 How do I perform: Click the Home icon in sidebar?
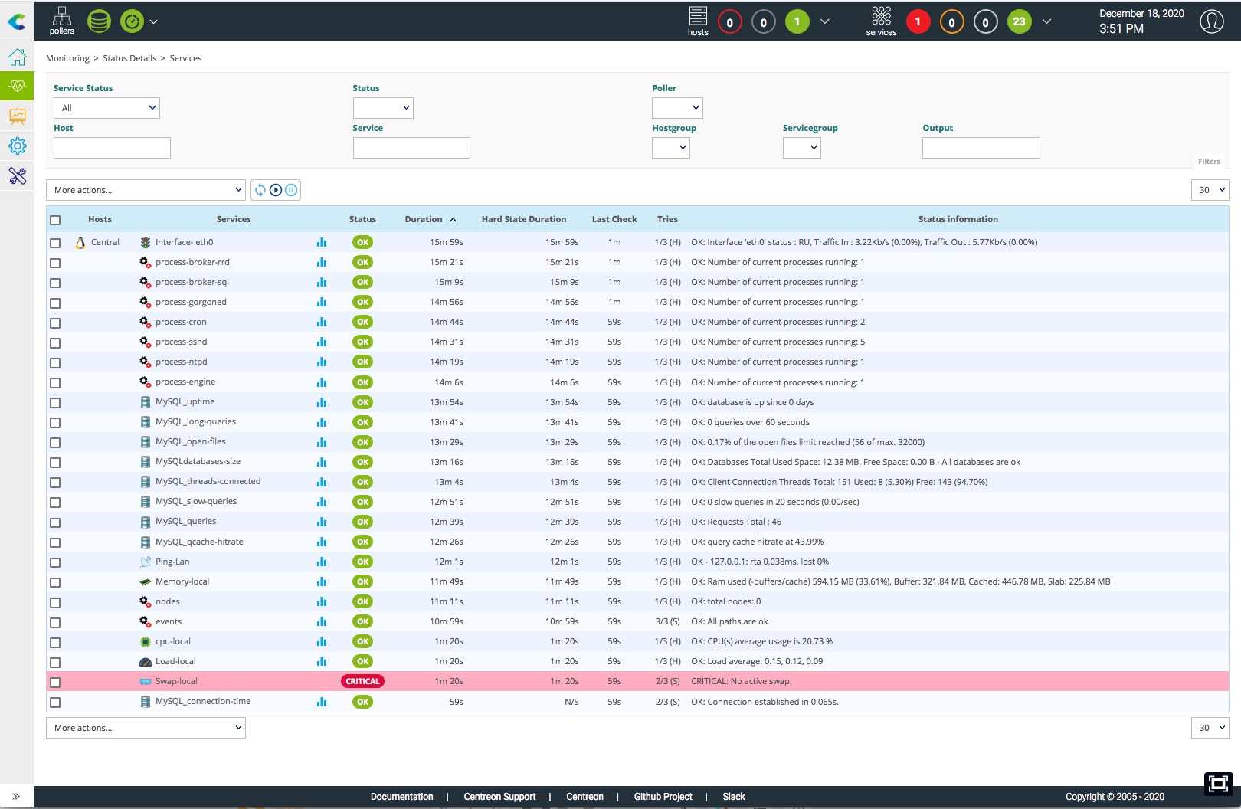(x=17, y=57)
